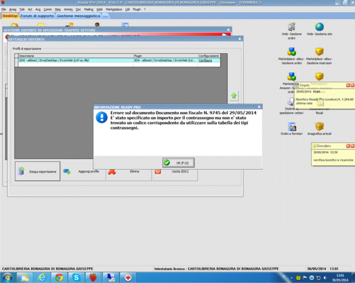Click Esegui esportazione button
The width and height of the screenshot is (355, 283).
click(x=37, y=171)
